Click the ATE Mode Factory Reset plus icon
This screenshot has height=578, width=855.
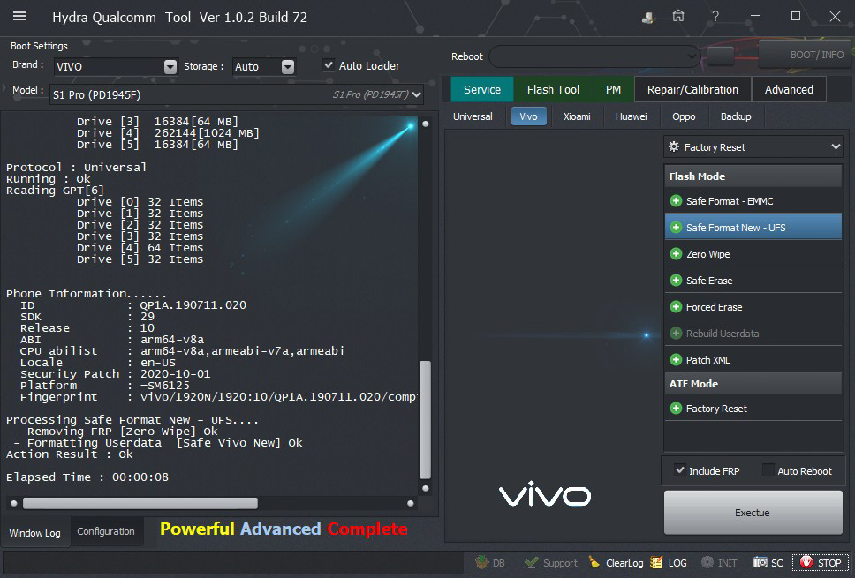[676, 408]
